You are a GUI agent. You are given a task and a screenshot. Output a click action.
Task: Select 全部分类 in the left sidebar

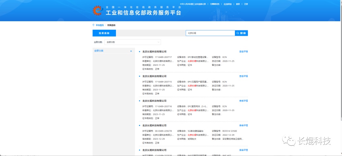[x=99, y=51]
